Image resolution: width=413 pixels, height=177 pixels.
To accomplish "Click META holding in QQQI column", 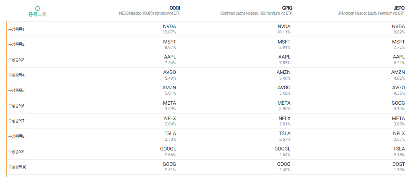I will (170, 103).
